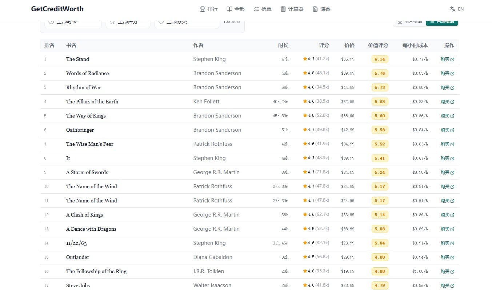The image size is (492, 292).
Task: Click 购买 for A Clash of Kings
Action: tap(447, 215)
